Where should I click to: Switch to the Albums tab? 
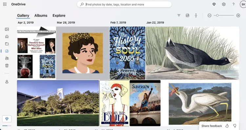(x=41, y=15)
